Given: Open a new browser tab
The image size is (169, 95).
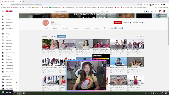Looking at the screenshot, I should tap(24, 2).
